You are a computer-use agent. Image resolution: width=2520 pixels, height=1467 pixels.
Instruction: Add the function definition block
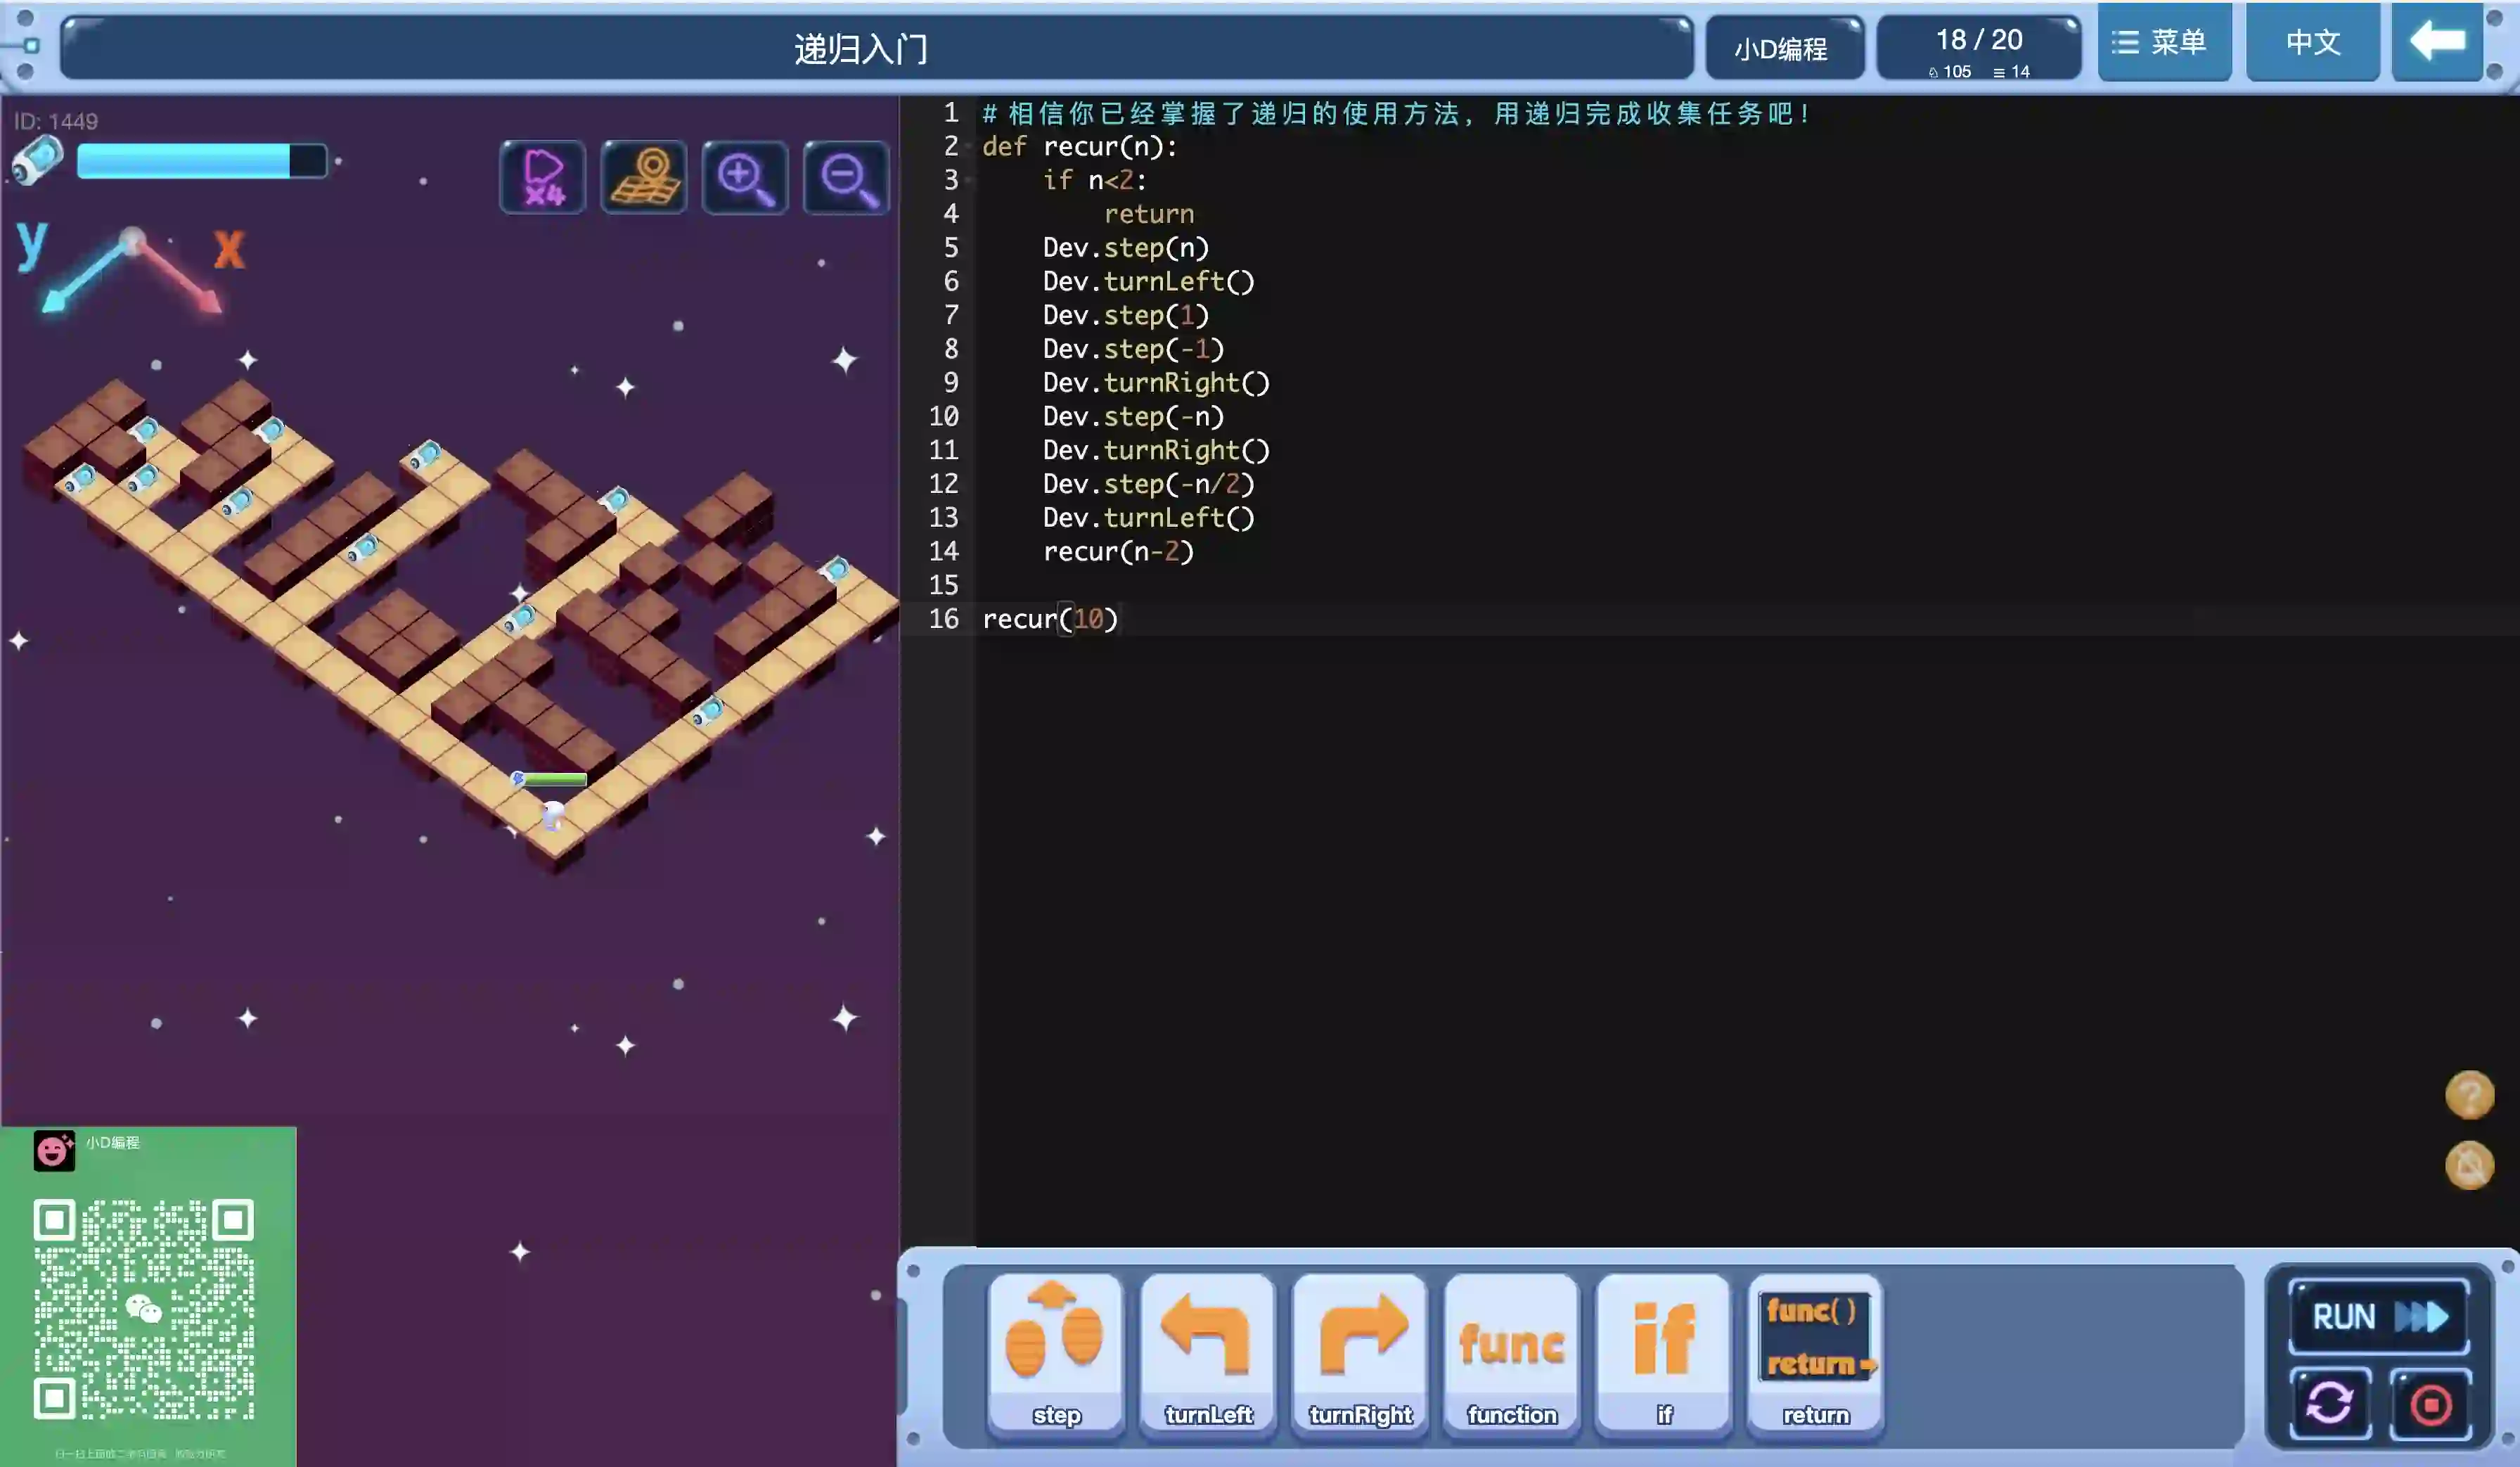coord(1512,1353)
